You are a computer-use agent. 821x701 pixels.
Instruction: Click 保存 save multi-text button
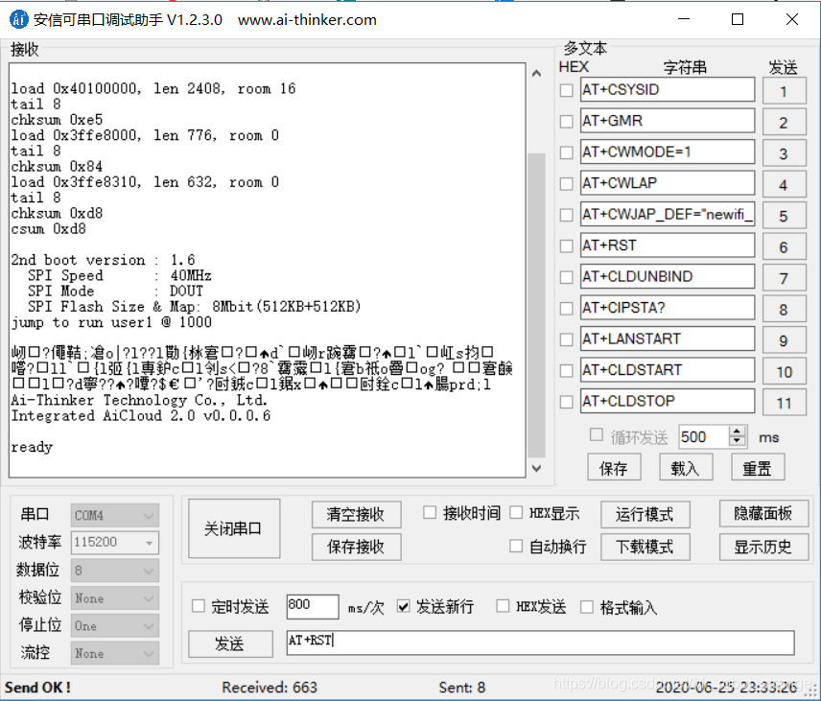point(613,468)
